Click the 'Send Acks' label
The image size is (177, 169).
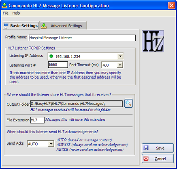click(15, 143)
